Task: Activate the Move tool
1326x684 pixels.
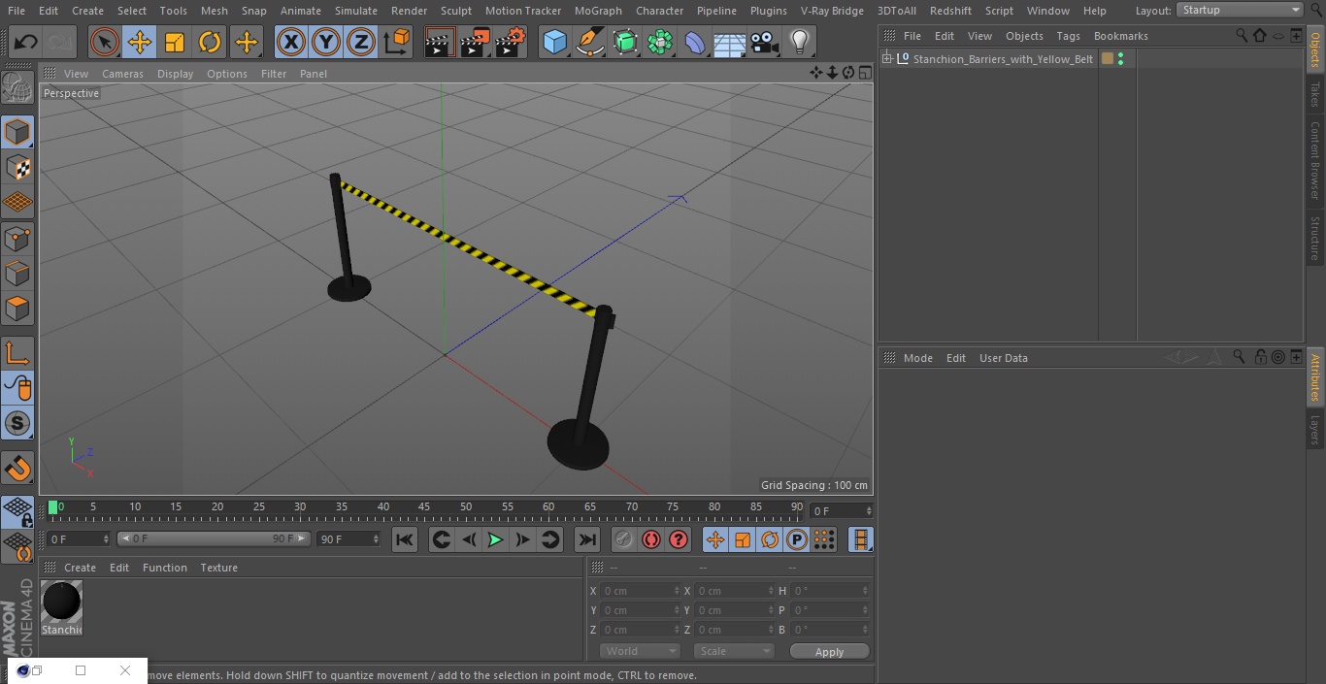Action: (x=140, y=43)
